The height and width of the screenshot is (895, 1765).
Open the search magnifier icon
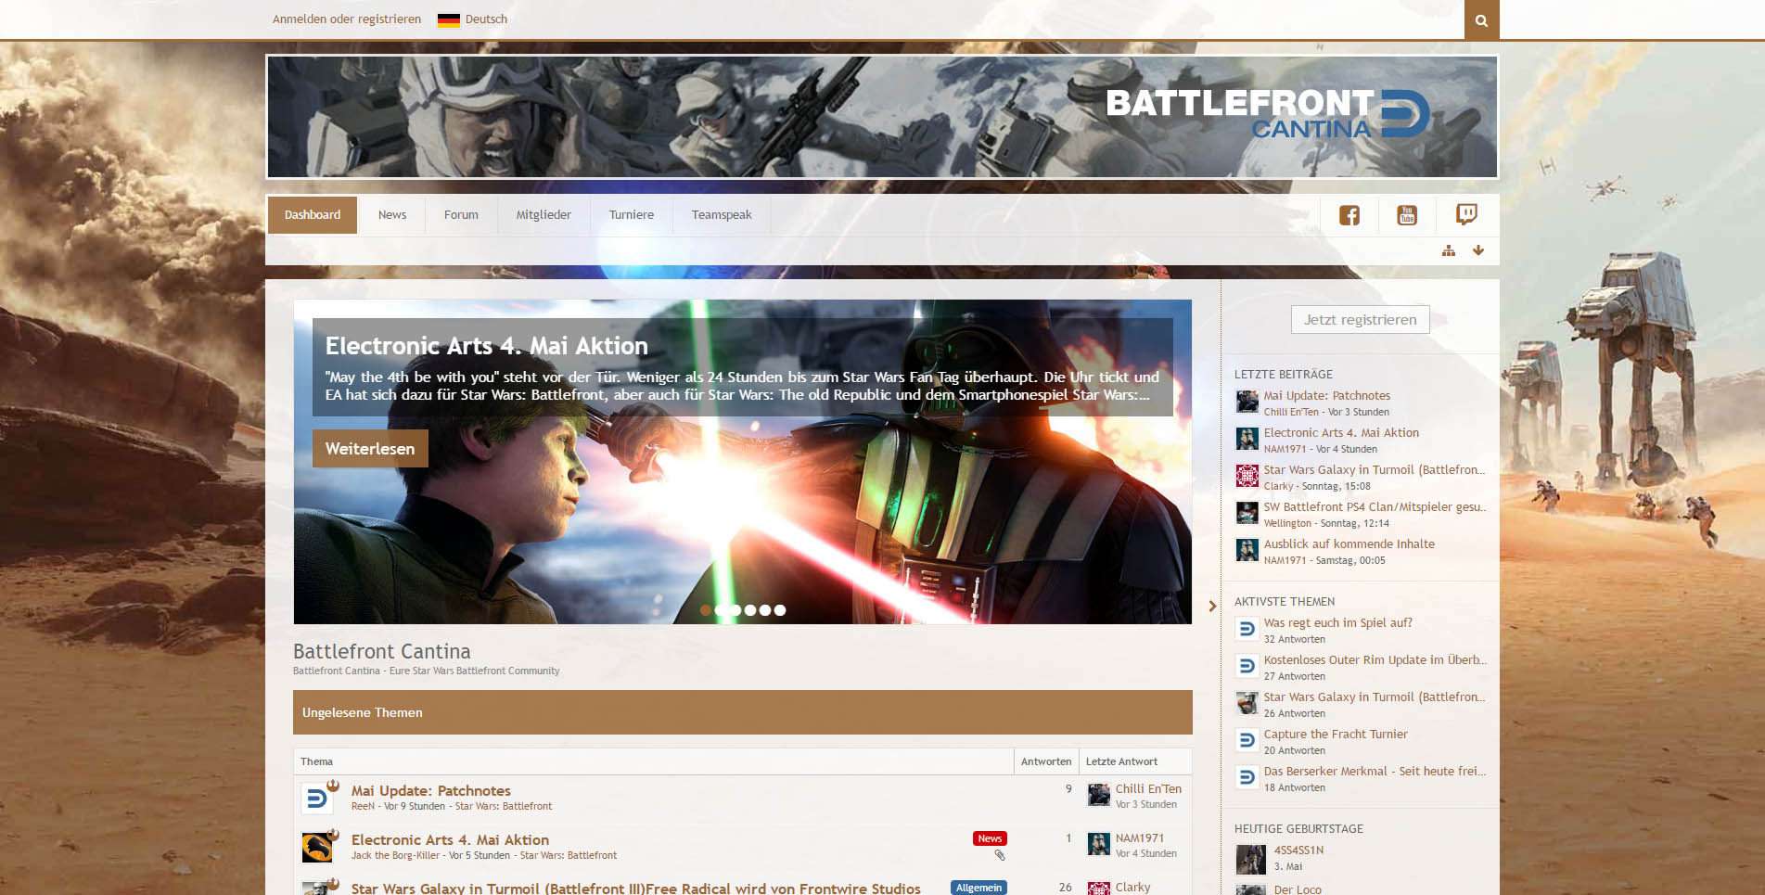click(1481, 19)
